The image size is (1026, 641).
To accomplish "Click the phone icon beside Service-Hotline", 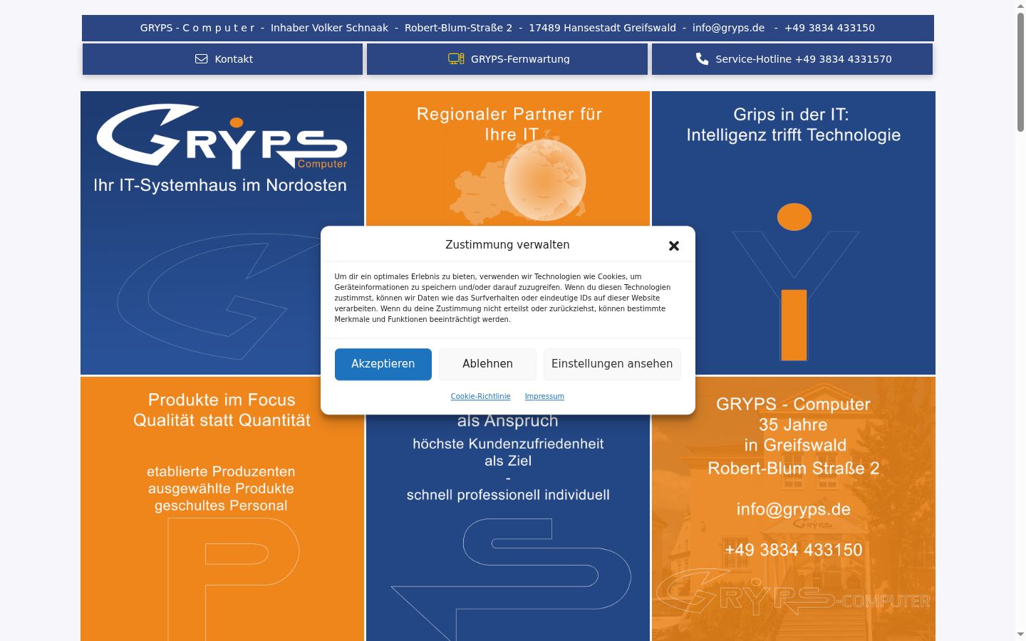I will (703, 59).
